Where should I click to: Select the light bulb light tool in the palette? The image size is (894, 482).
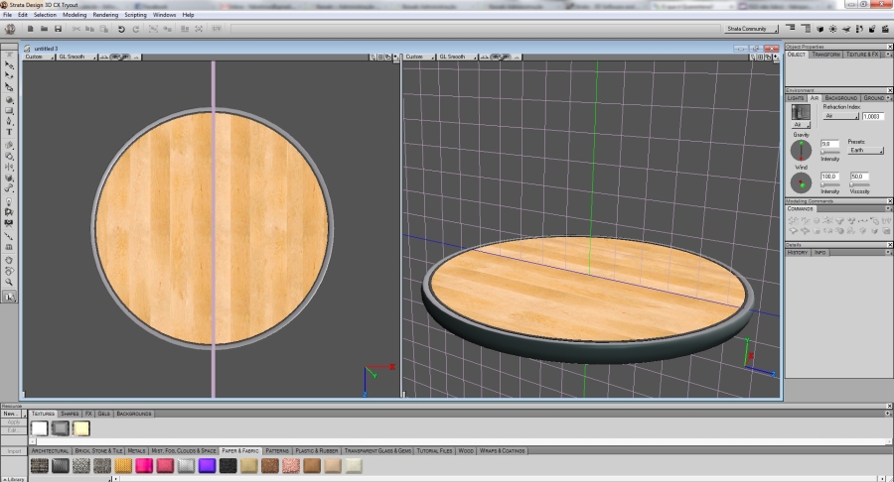9,201
